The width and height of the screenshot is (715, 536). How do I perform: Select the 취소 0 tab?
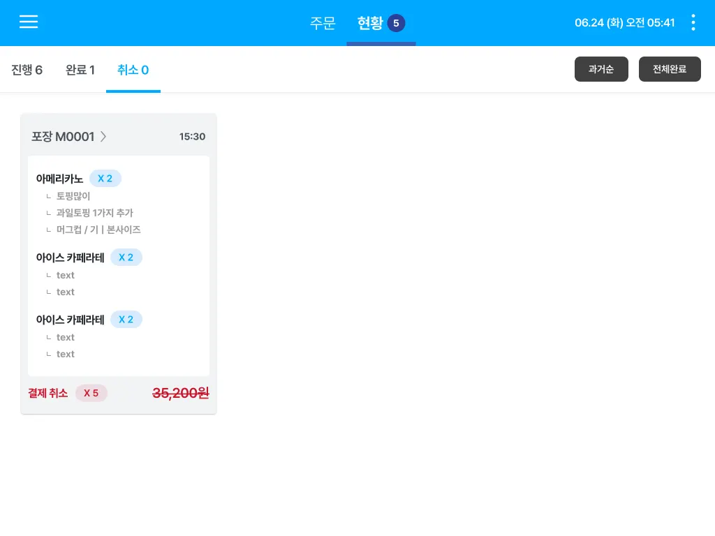click(x=133, y=70)
